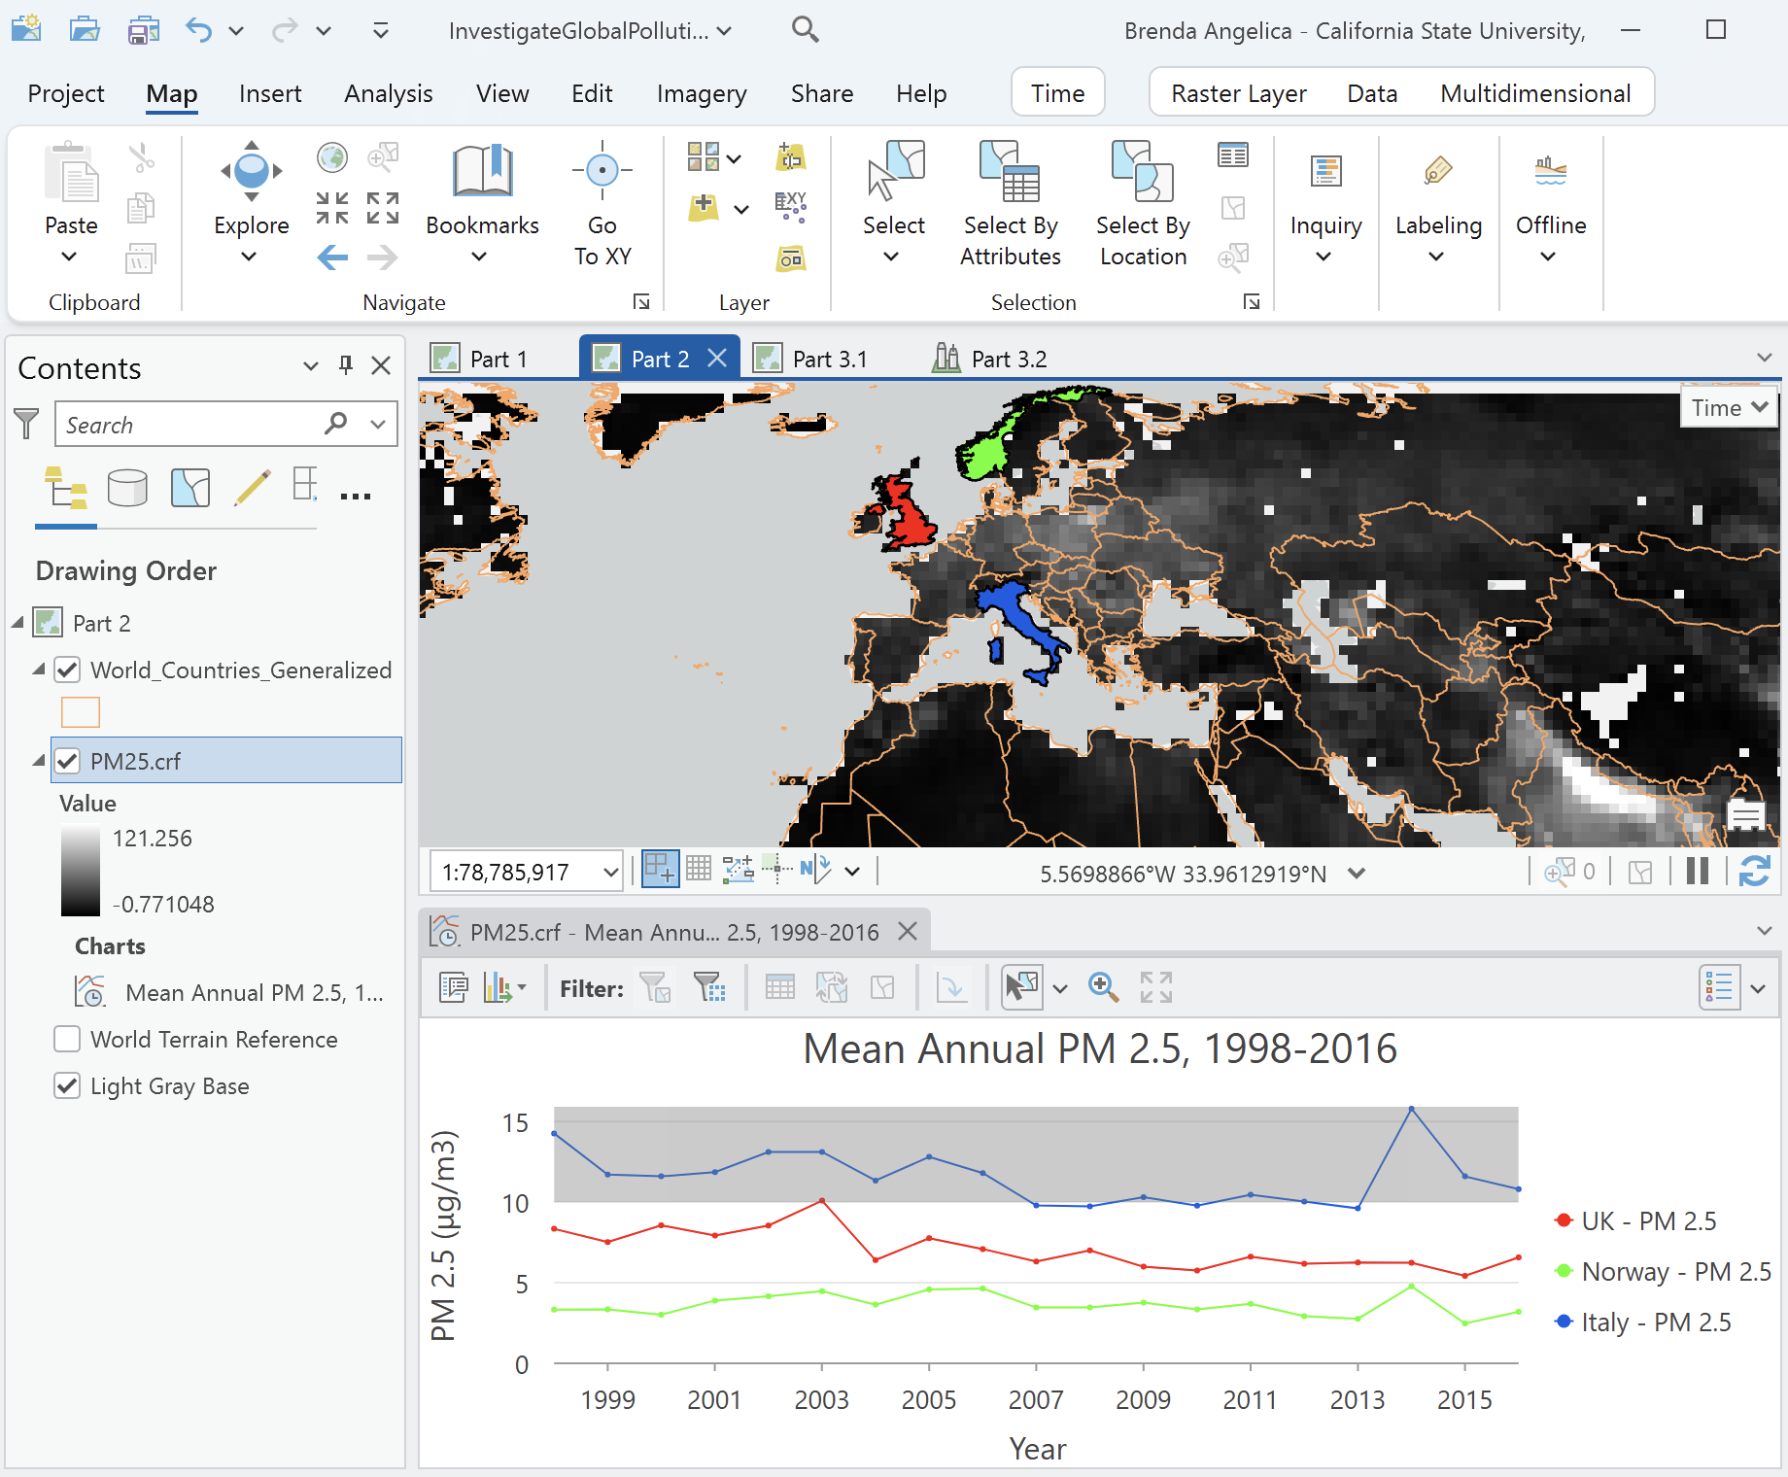Click the chart zoom magnifier icon
The height and width of the screenshot is (1477, 1788).
click(x=1103, y=987)
